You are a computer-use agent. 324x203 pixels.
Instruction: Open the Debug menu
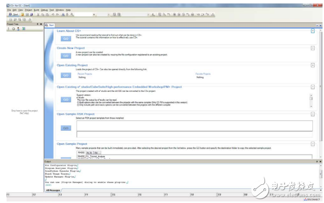pyautogui.click(x=44, y=10)
